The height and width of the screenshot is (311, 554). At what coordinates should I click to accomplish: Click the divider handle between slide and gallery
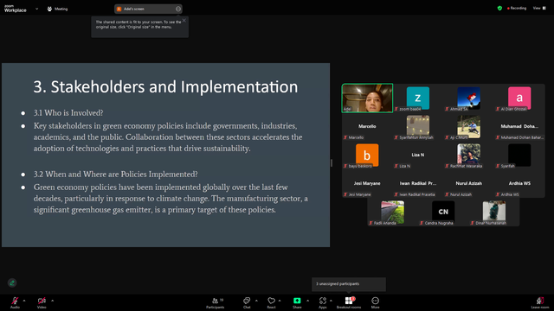pos(332,162)
